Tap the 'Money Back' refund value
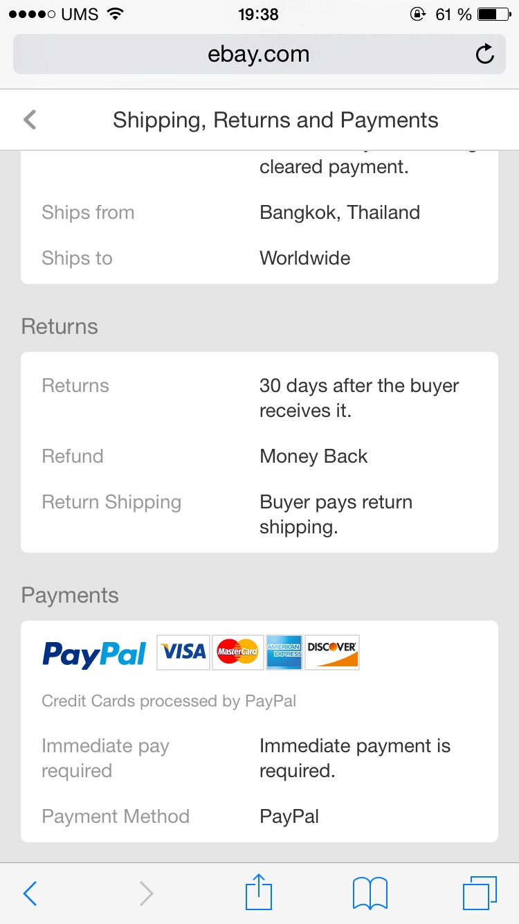Image resolution: width=519 pixels, height=924 pixels. [313, 456]
